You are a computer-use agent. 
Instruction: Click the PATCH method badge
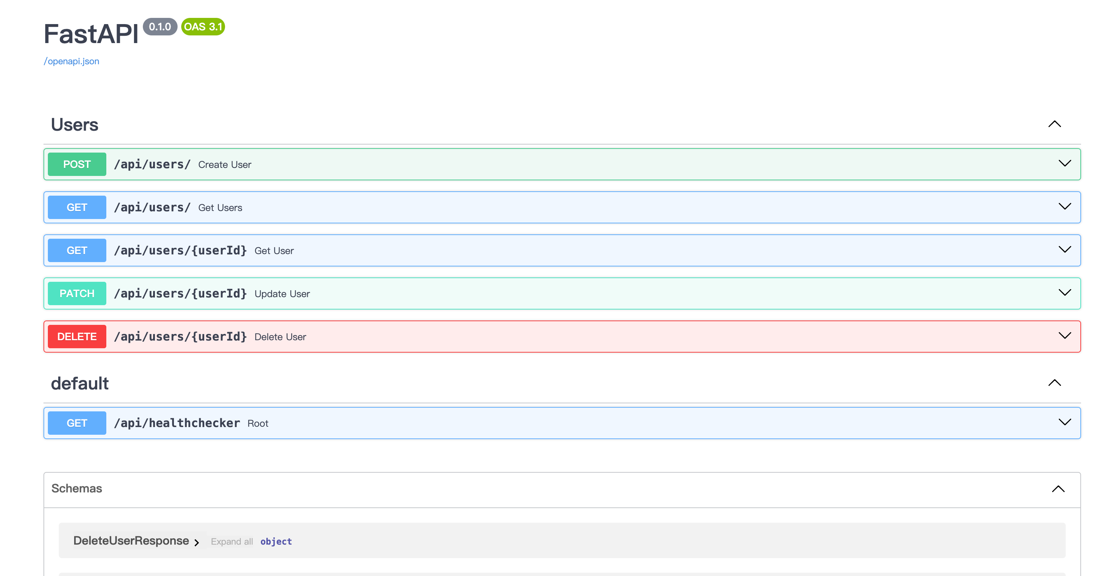point(77,293)
